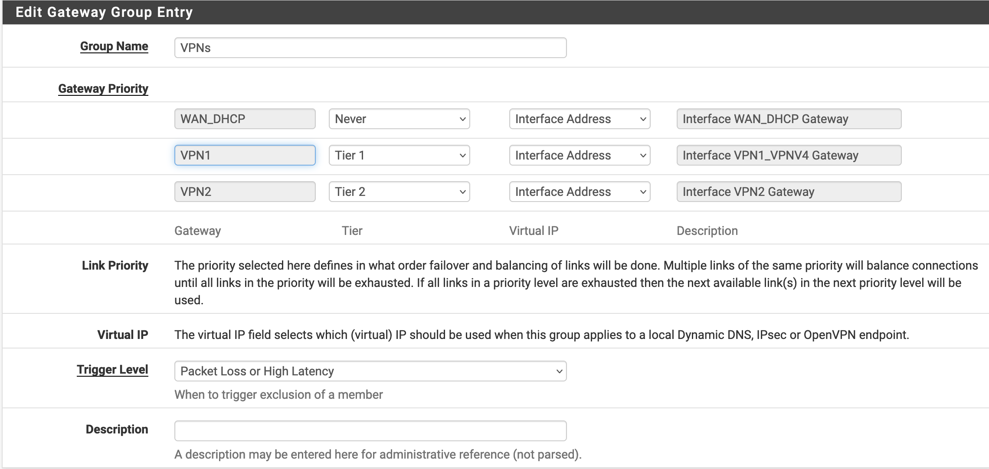Click the Group Name input field
This screenshot has width=989, height=469.
click(370, 48)
